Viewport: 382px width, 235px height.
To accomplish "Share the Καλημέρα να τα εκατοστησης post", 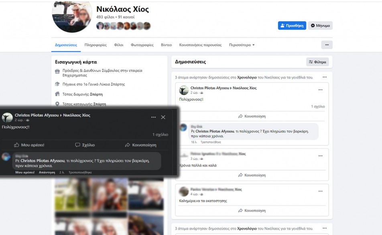I will (252, 210).
